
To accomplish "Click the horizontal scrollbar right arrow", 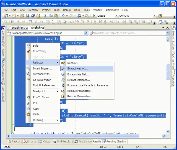I will point(164,136).
